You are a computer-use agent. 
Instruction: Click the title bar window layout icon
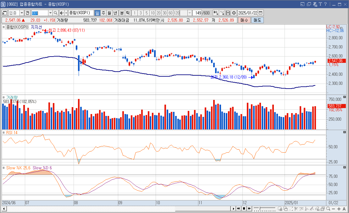302,4
